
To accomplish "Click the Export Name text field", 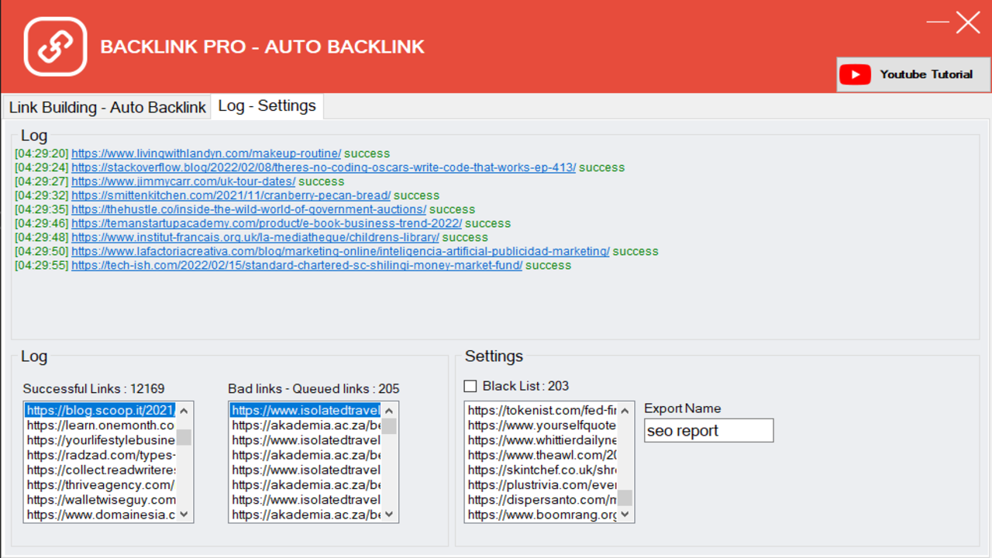I will [708, 431].
